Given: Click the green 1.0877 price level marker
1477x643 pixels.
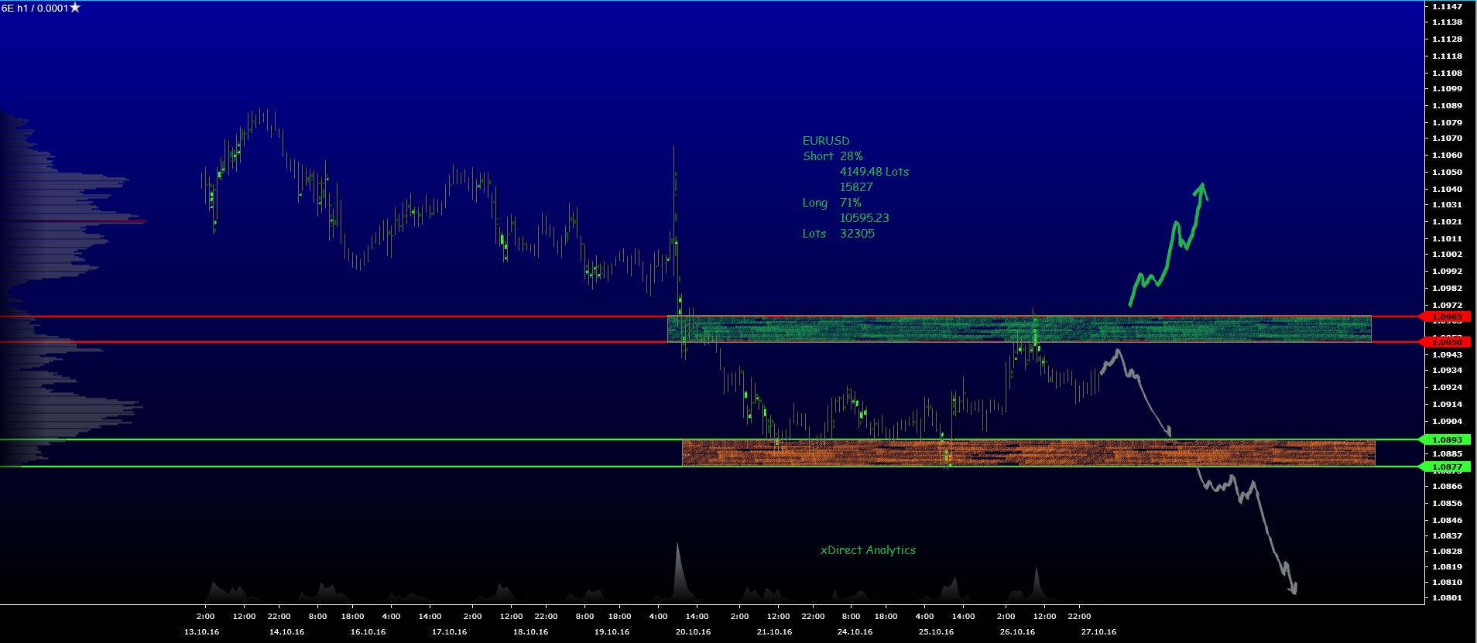Looking at the screenshot, I should pyautogui.click(x=1445, y=467).
